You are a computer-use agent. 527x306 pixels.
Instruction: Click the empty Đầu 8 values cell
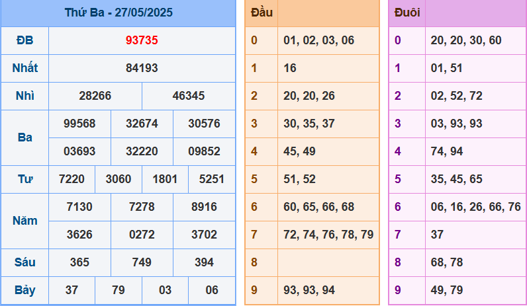tap(328, 262)
